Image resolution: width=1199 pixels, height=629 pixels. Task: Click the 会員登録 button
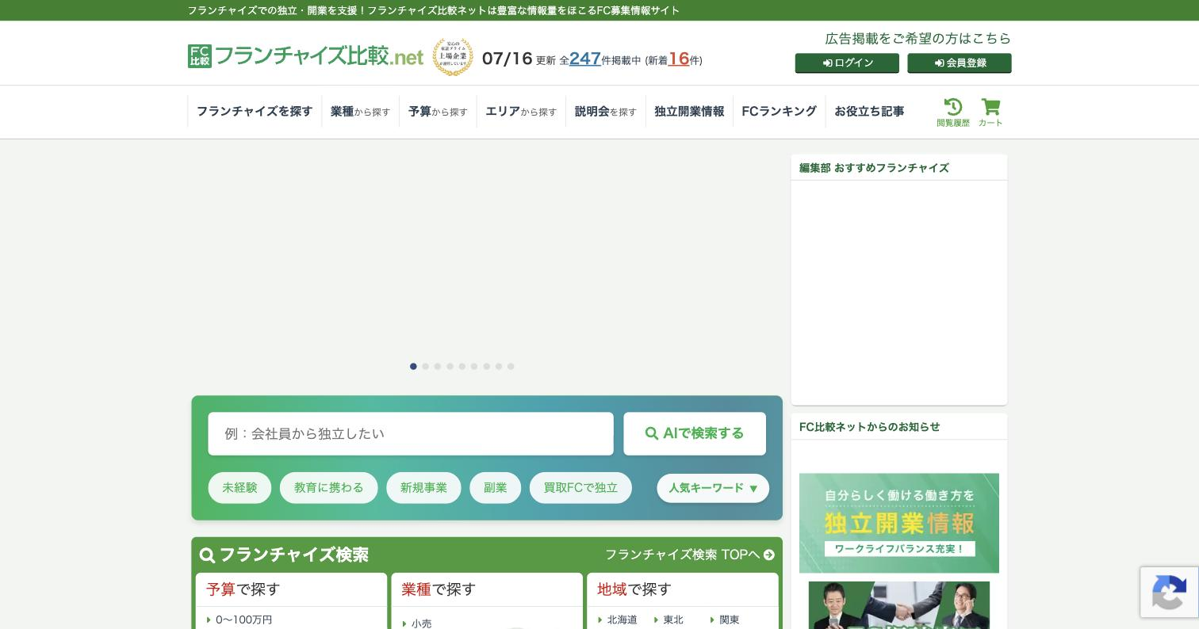[x=960, y=63]
